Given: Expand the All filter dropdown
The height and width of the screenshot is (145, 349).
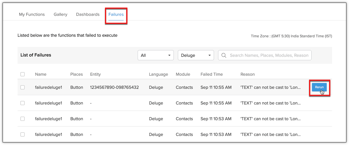Looking at the screenshot, I should (x=155, y=55).
